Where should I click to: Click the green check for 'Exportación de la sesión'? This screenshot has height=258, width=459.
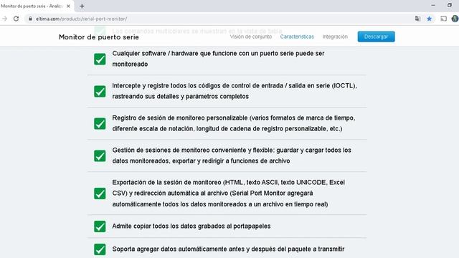pyautogui.click(x=100, y=193)
